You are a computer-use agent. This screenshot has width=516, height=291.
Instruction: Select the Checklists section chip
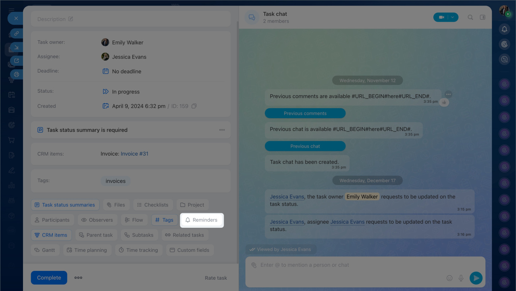pyautogui.click(x=153, y=205)
